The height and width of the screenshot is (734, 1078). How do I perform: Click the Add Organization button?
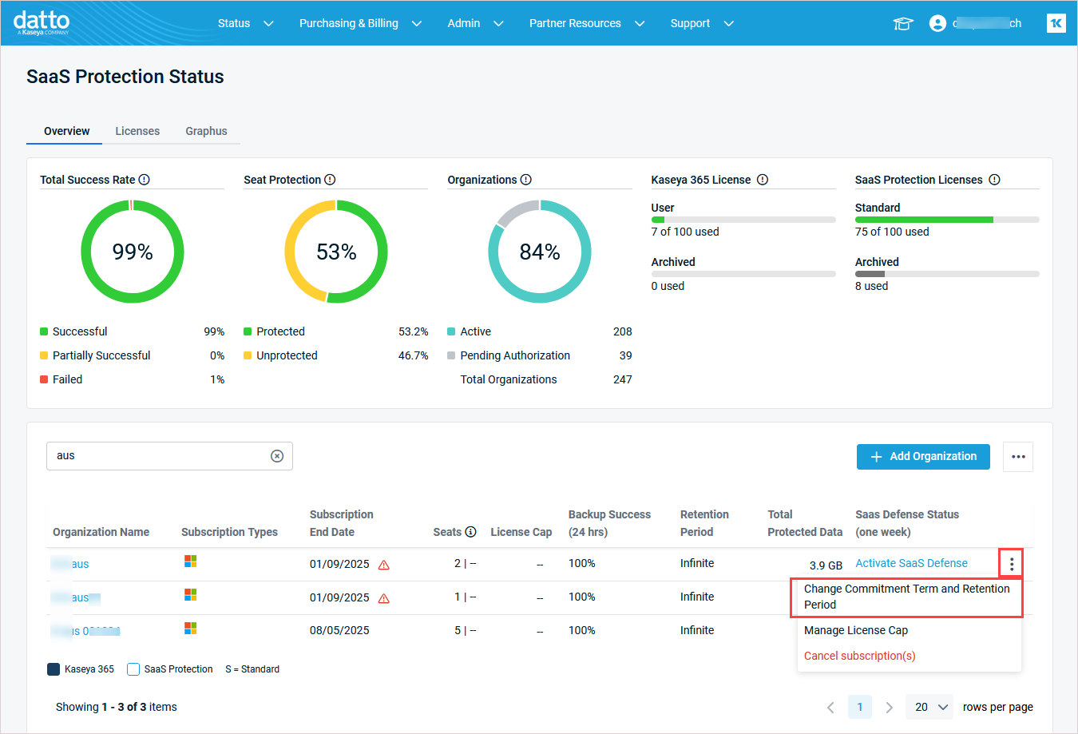[x=923, y=457]
